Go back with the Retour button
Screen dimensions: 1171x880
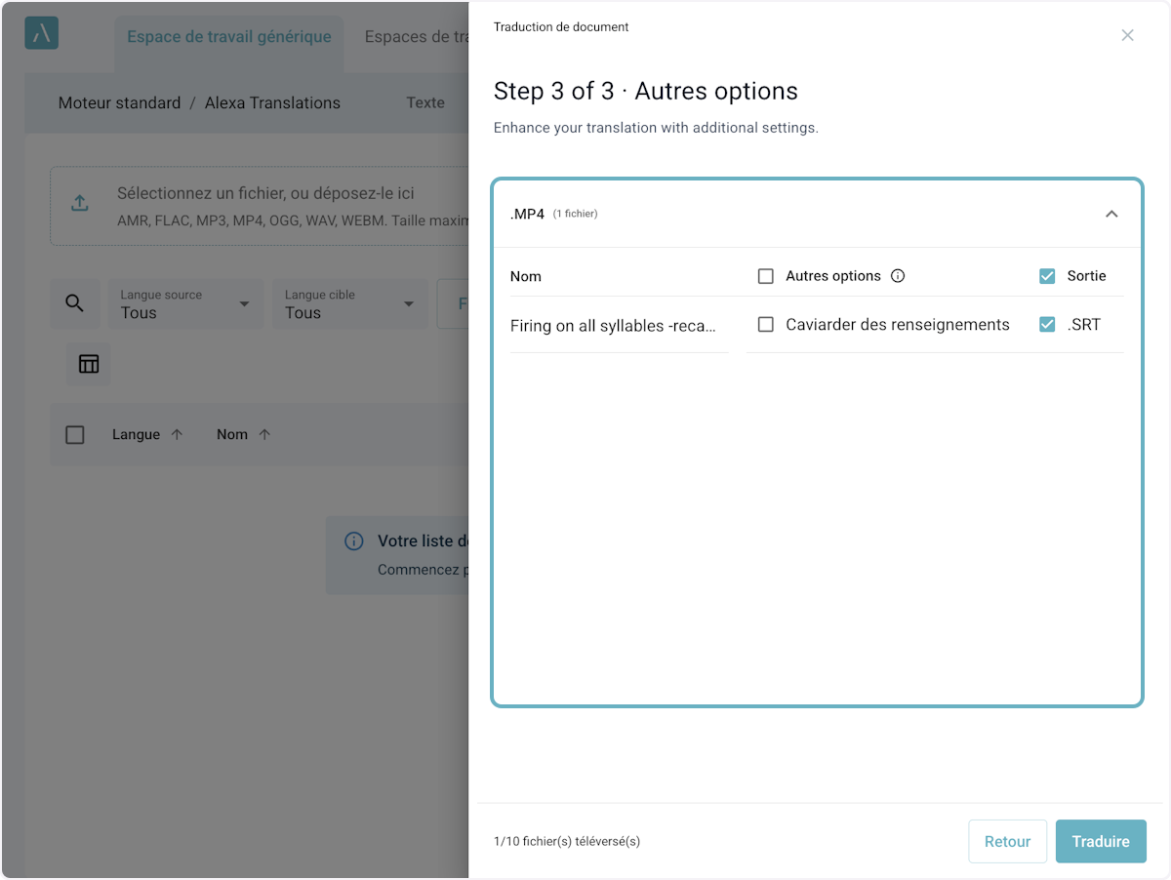click(x=1007, y=841)
